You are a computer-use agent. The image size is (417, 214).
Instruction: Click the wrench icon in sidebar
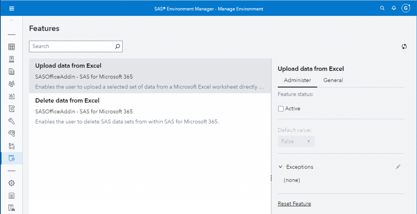pyautogui.click(x=11, y=121)
